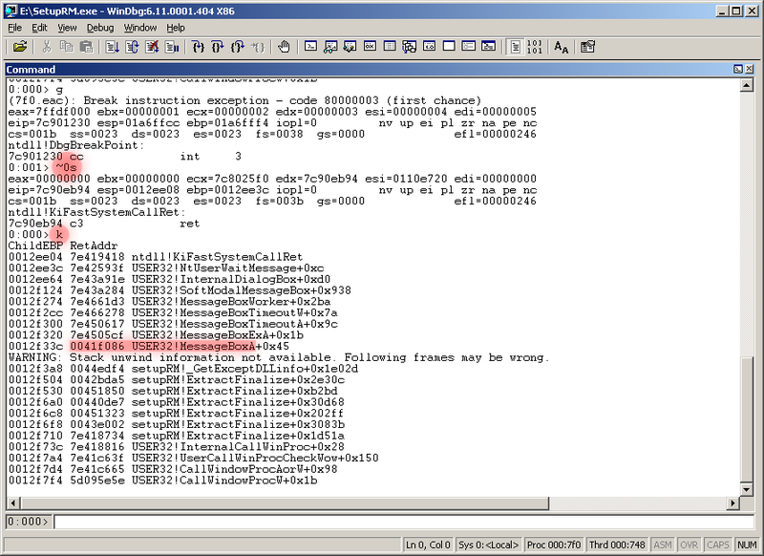Screen dimensions: 764x556
Task: Turn off Source mode with the 101 icon
Action: coord(535,47)
